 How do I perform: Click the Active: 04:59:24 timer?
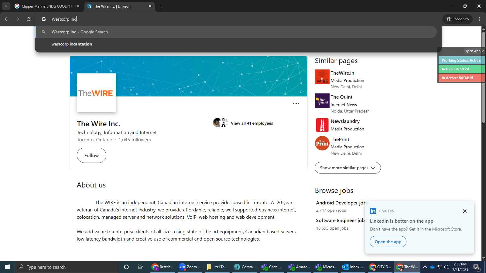click(x=461, y=69)
